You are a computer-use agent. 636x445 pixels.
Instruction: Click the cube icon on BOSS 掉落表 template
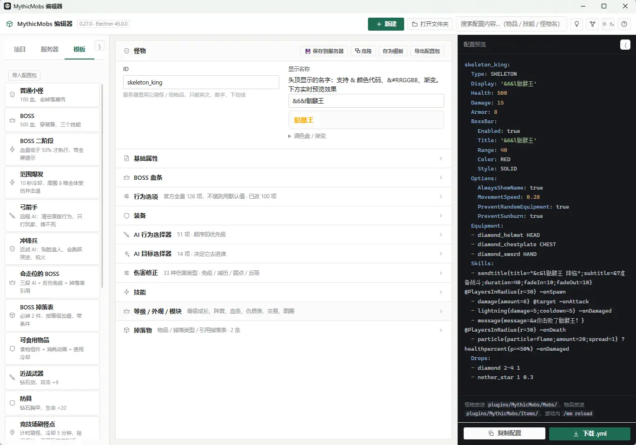click(x=13, y=315)
